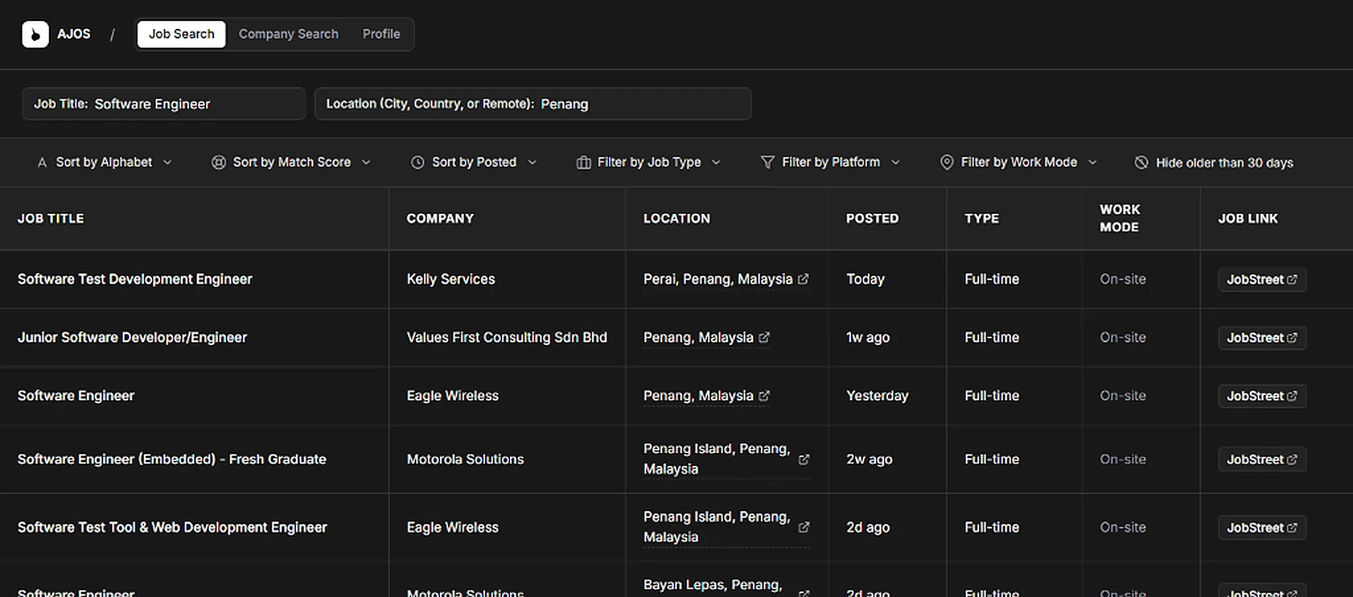Open JobStreet link for Software Test Tool & Web Development Engineer
1353x597 pixels.
tap(1262, 528)
